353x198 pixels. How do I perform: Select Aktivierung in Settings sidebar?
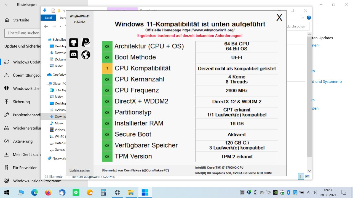[x=23, y=141]
